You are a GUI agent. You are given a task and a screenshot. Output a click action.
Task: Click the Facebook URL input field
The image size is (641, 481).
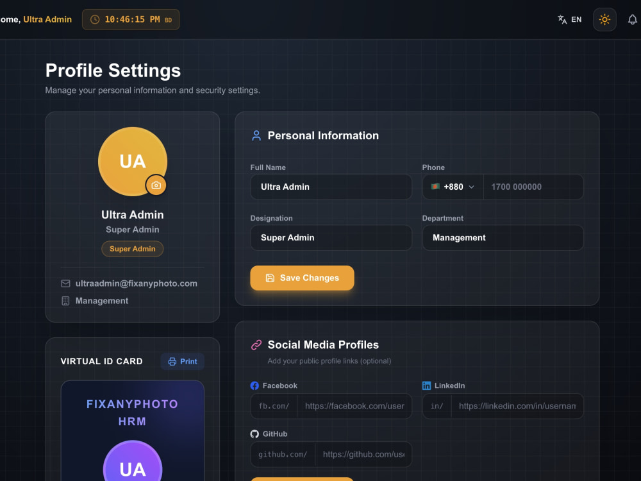[x=354, y=406]
